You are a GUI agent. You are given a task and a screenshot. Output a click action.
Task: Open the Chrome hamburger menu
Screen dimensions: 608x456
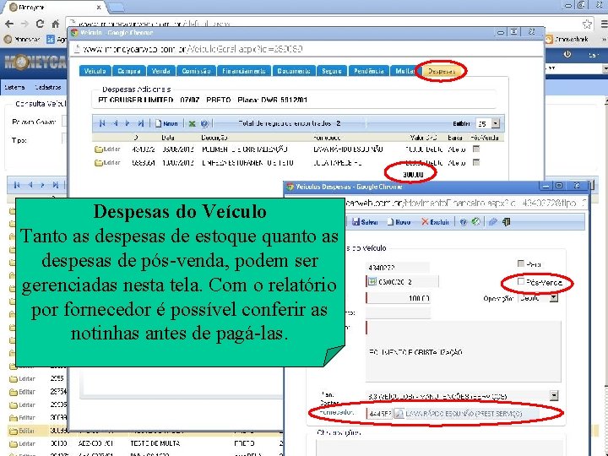click(604, 24)
